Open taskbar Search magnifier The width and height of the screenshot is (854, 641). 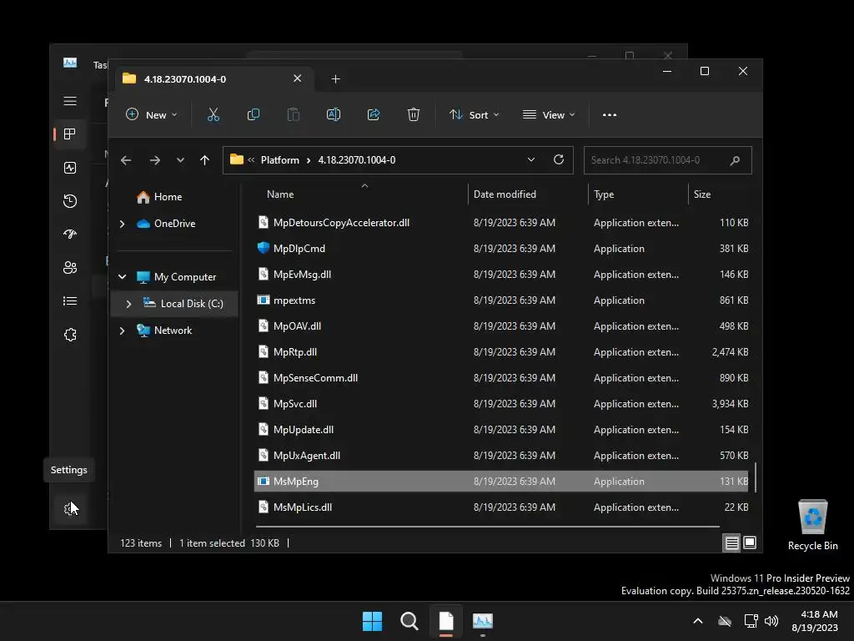409,621
